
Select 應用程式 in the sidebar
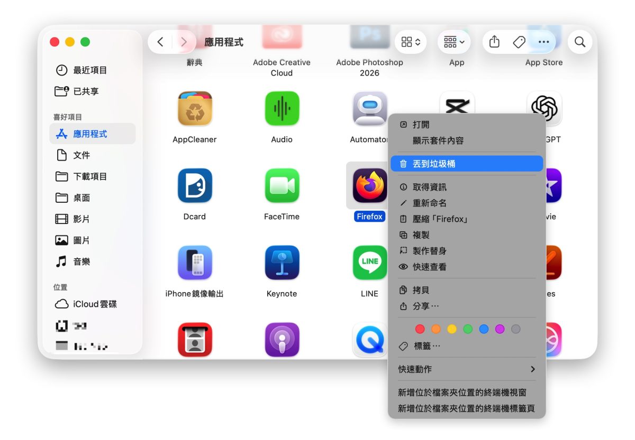click(93, 134)
